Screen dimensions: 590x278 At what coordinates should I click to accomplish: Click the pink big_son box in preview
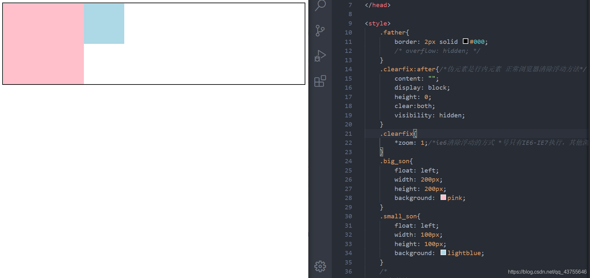[x=44, y=44]
